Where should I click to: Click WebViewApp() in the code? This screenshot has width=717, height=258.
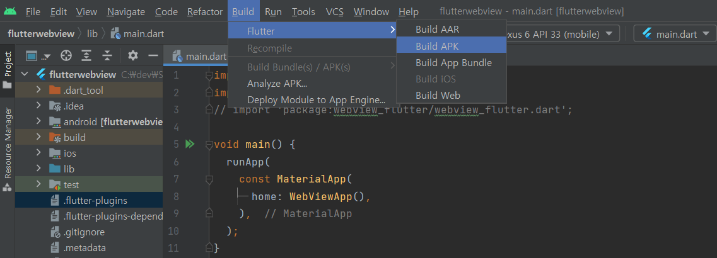coord(327,197)
